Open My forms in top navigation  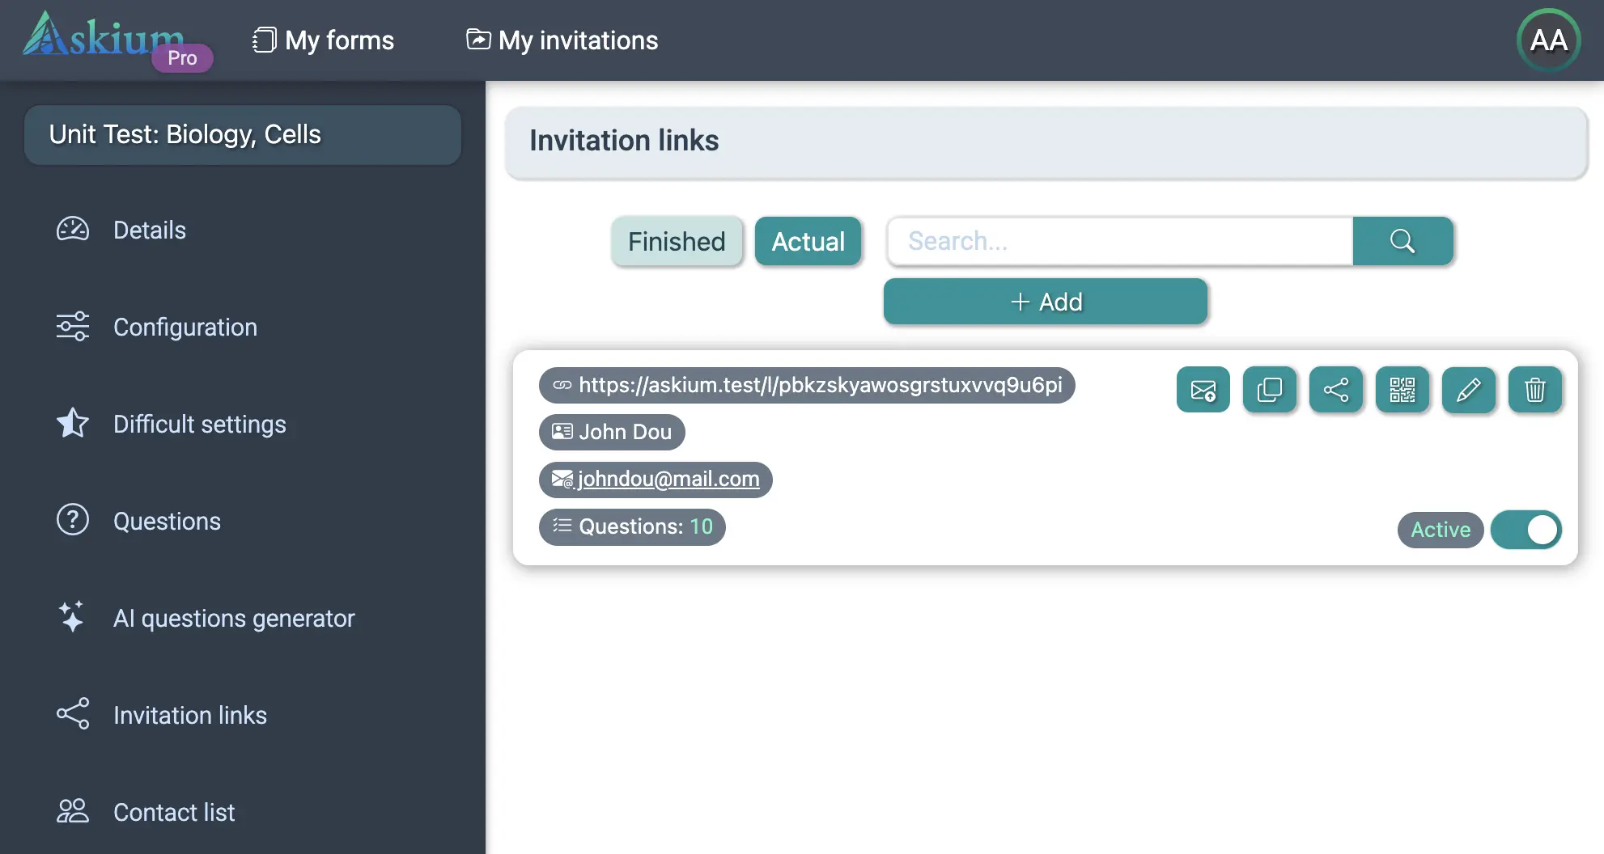click(324, 40)
